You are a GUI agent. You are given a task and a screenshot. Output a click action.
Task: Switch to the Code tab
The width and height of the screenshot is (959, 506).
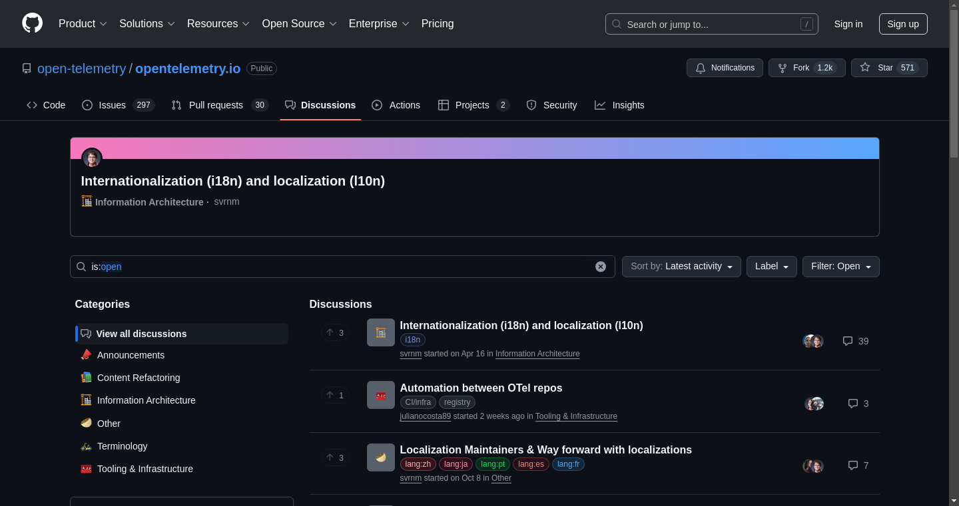(x=46, y=105)
